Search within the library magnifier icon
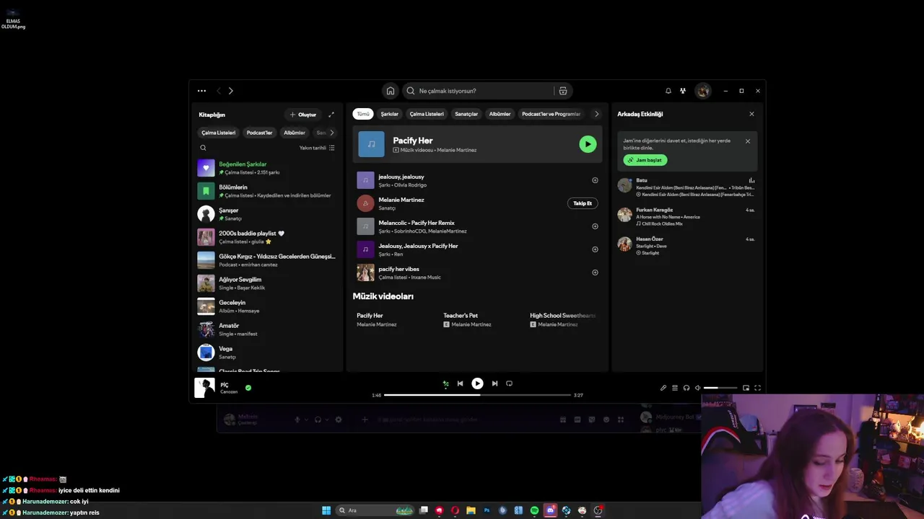 (203, 148)
